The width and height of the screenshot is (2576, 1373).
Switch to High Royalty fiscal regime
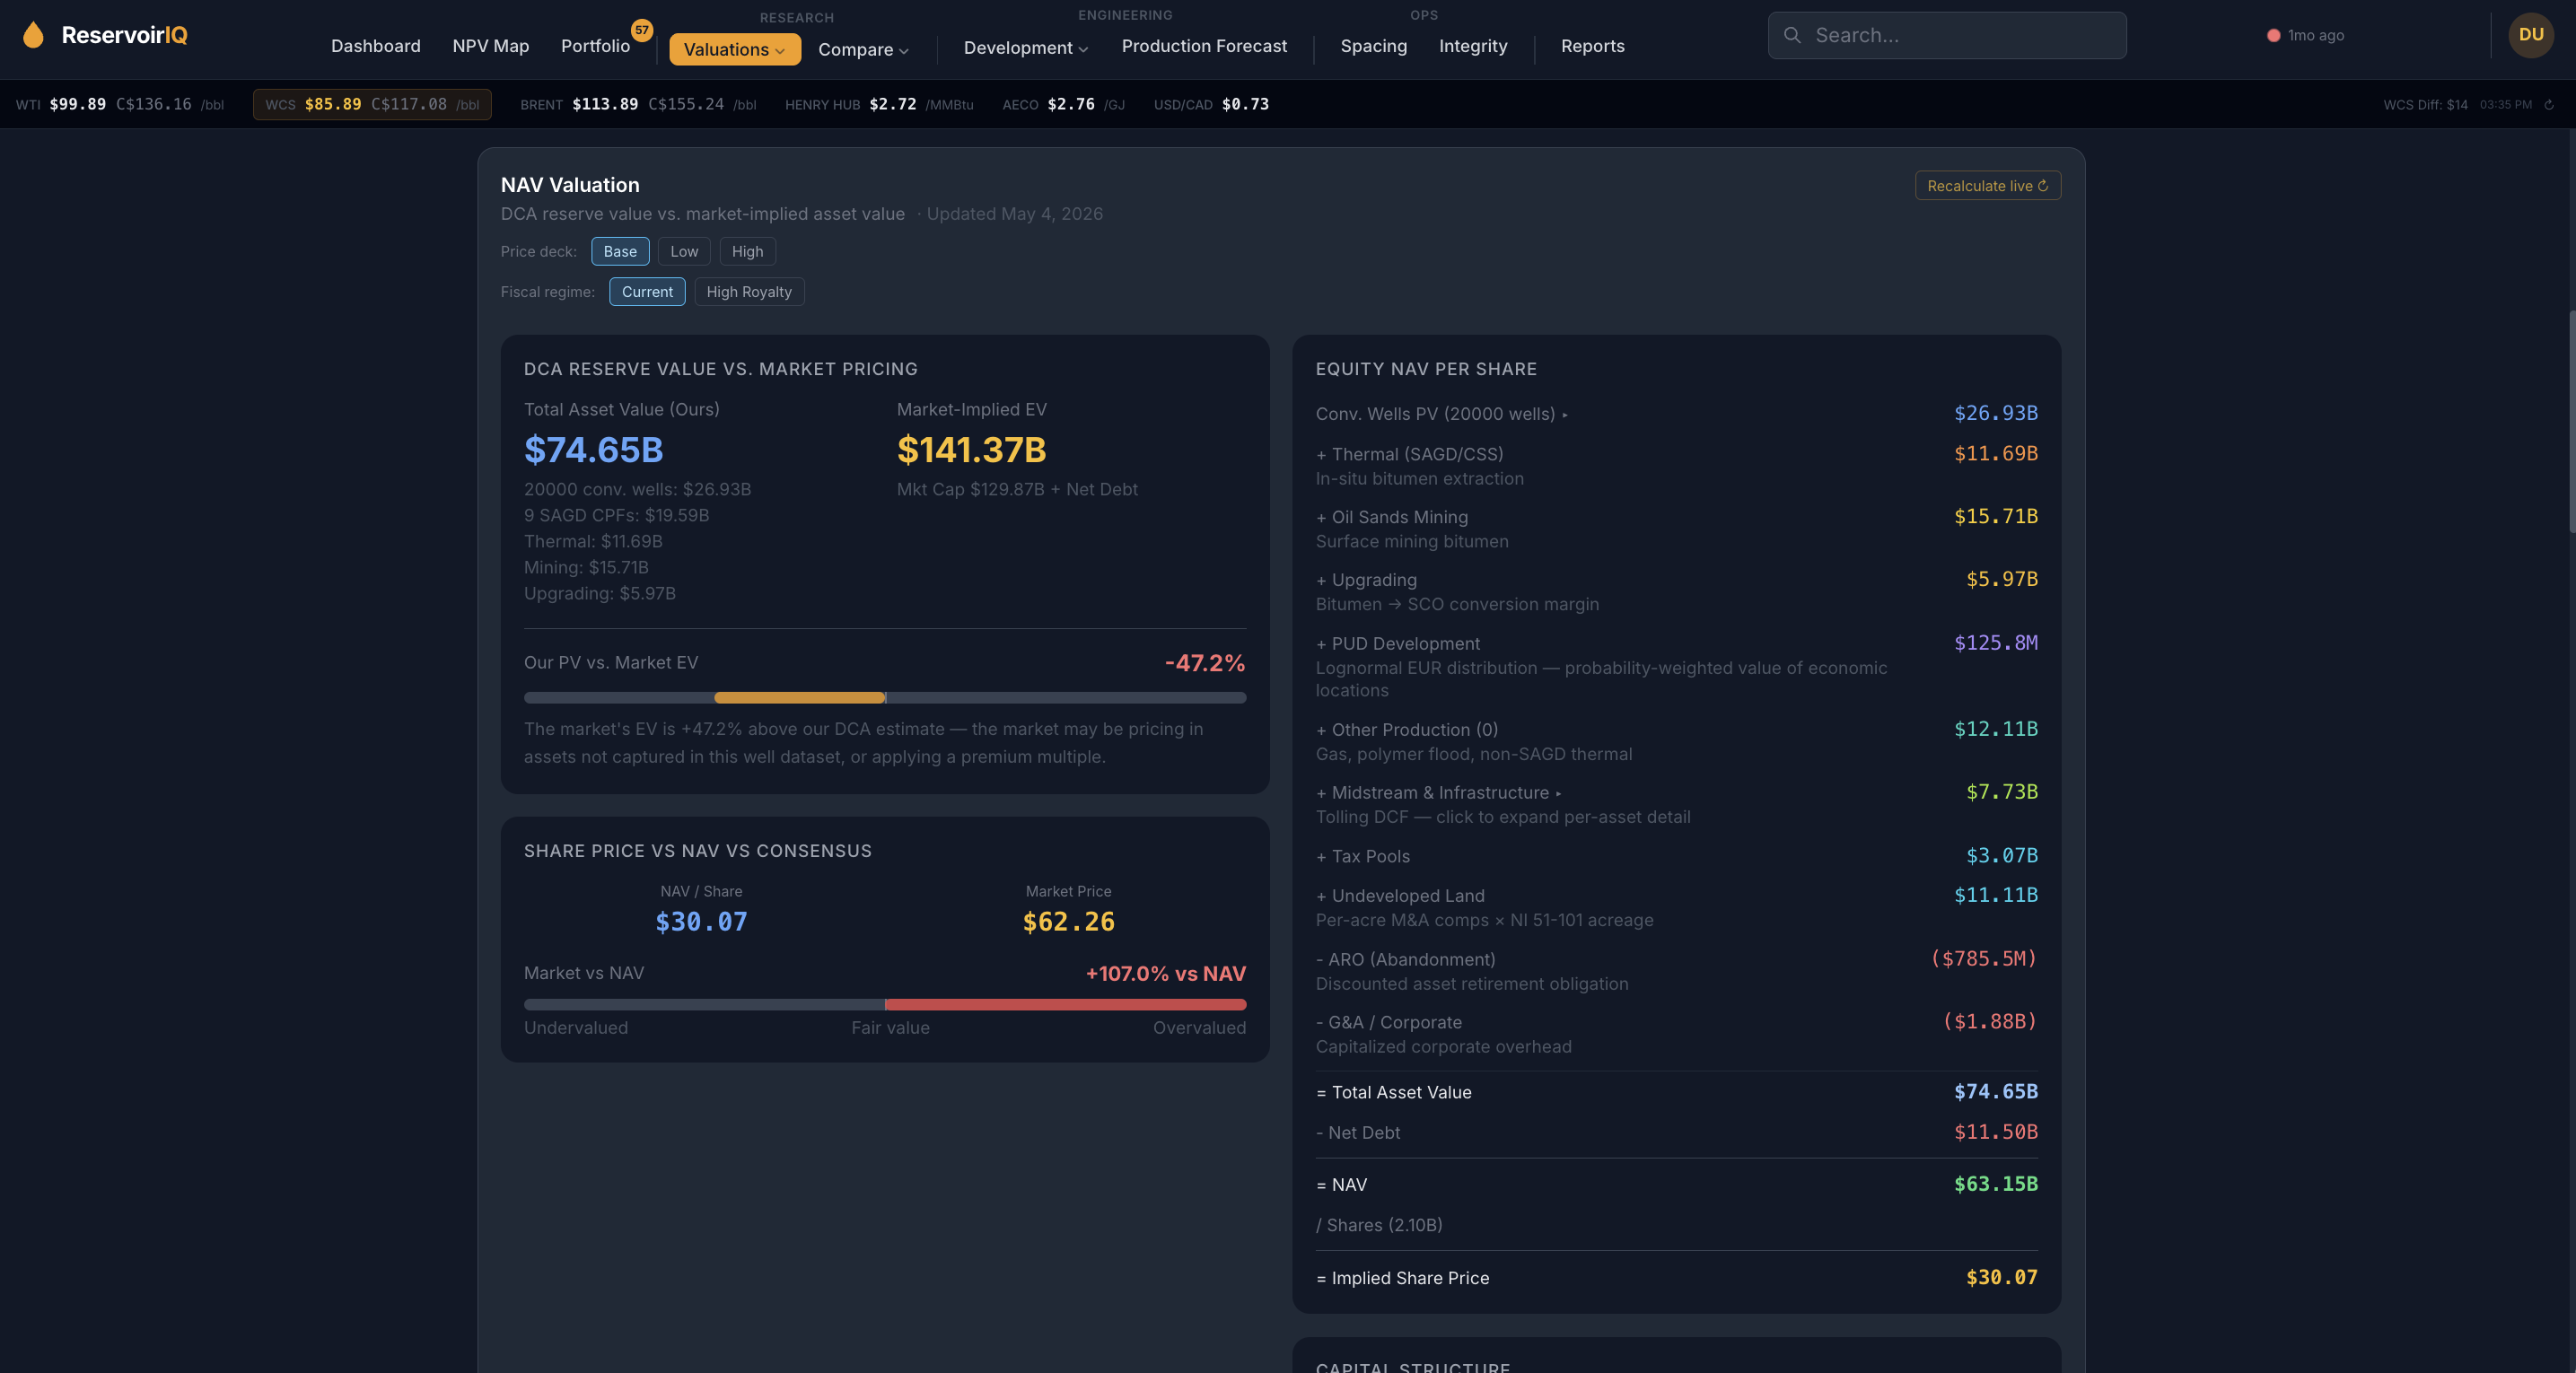[749, 292]
